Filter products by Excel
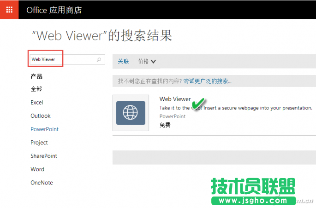Screen dimensions: 316x208 coord(37,103)
